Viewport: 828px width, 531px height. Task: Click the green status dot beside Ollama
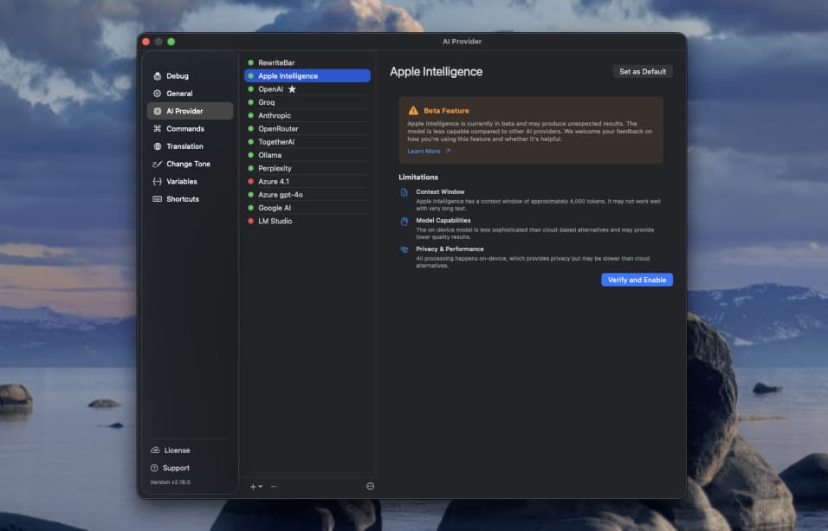pos(252,154)
